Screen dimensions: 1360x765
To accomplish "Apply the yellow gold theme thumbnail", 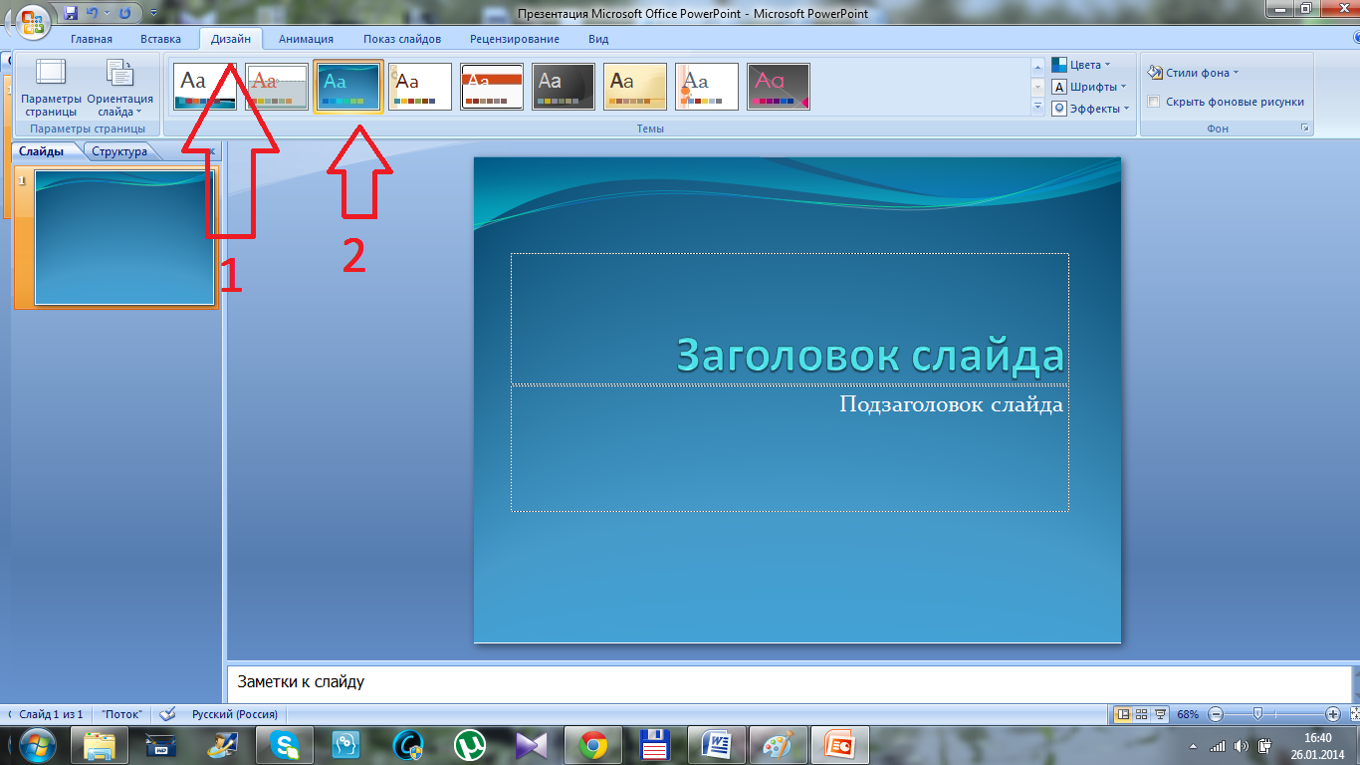I will (635, 87).
